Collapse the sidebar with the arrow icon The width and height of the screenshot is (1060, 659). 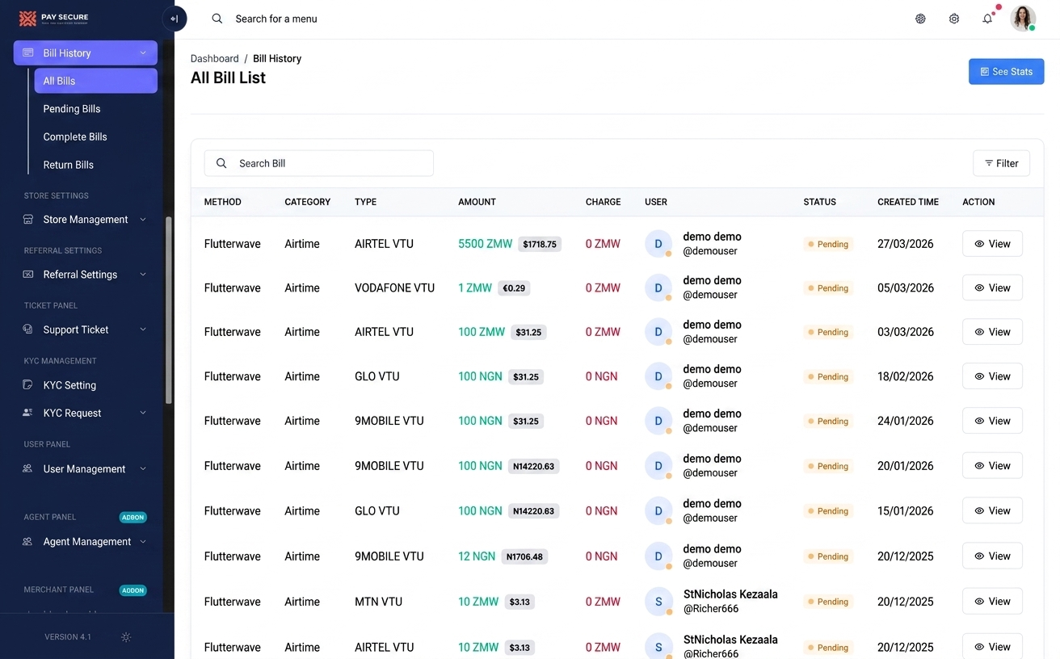[x=175, y=19]
